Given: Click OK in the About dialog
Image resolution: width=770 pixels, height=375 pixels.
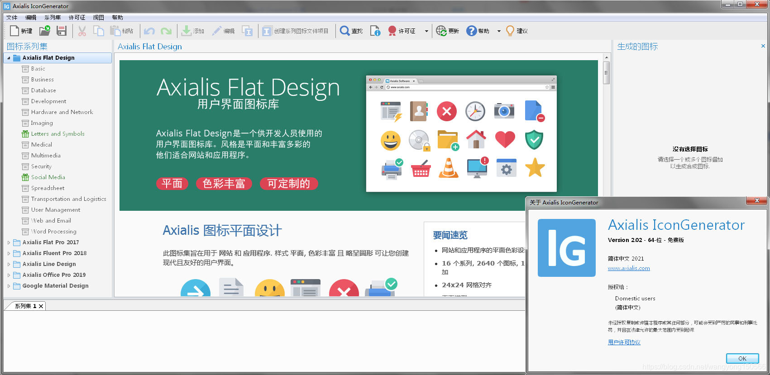Looking at the screenshot, I should coord(742,358).
